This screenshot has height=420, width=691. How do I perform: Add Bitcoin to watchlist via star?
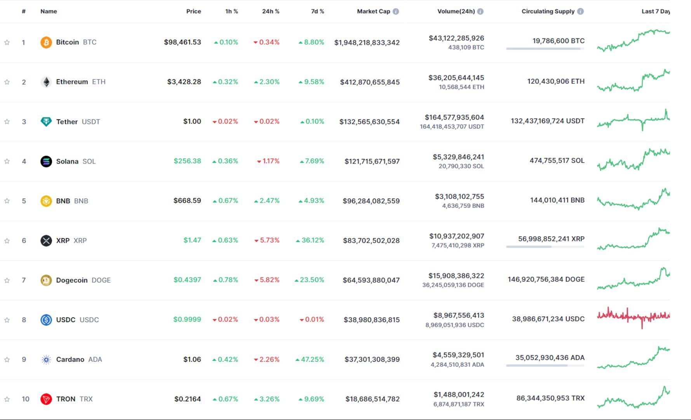7,42
